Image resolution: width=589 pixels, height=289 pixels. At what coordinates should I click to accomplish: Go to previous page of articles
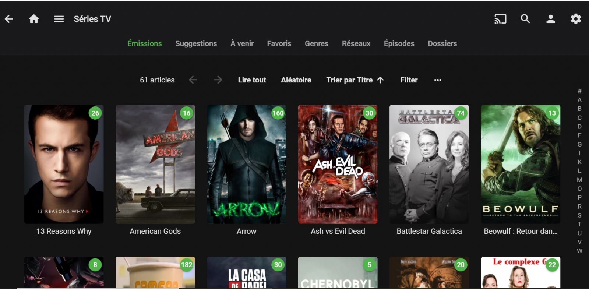coord(193,80)
